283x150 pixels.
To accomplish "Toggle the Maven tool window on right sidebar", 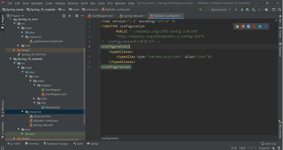I will tap(280, 32).
